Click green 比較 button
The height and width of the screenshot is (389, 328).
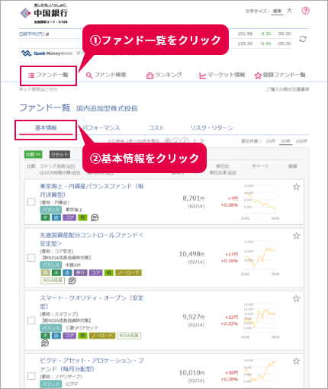tap(34, 154)
